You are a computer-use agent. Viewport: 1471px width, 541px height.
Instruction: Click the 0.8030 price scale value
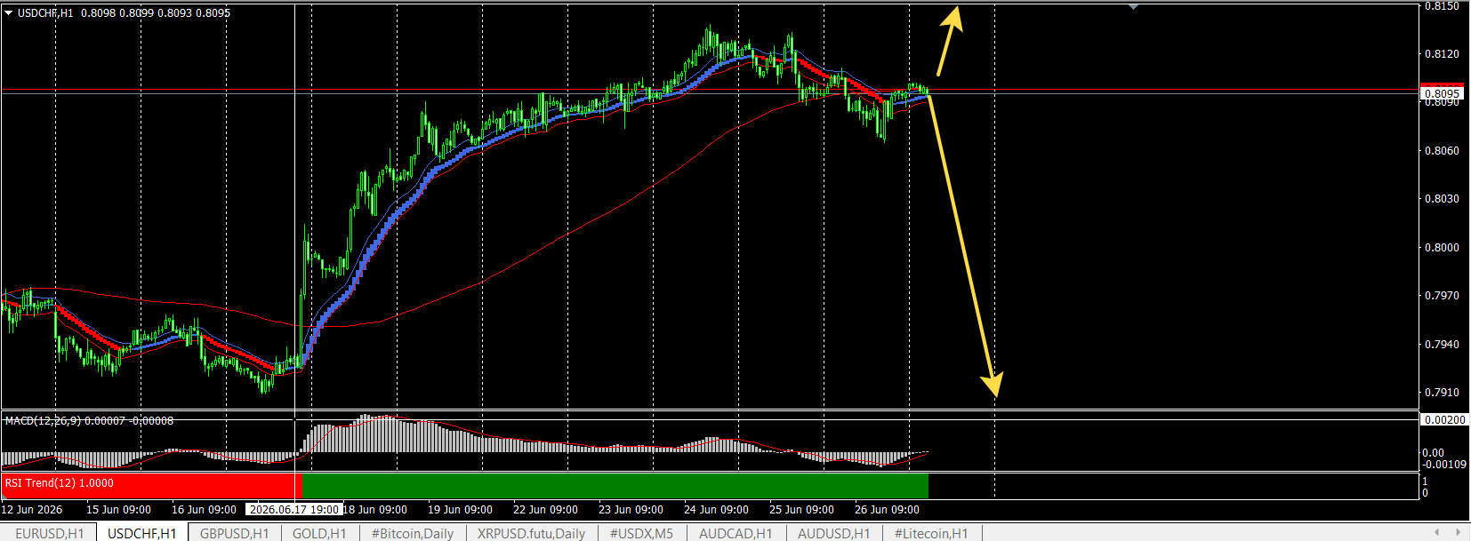1442,199
